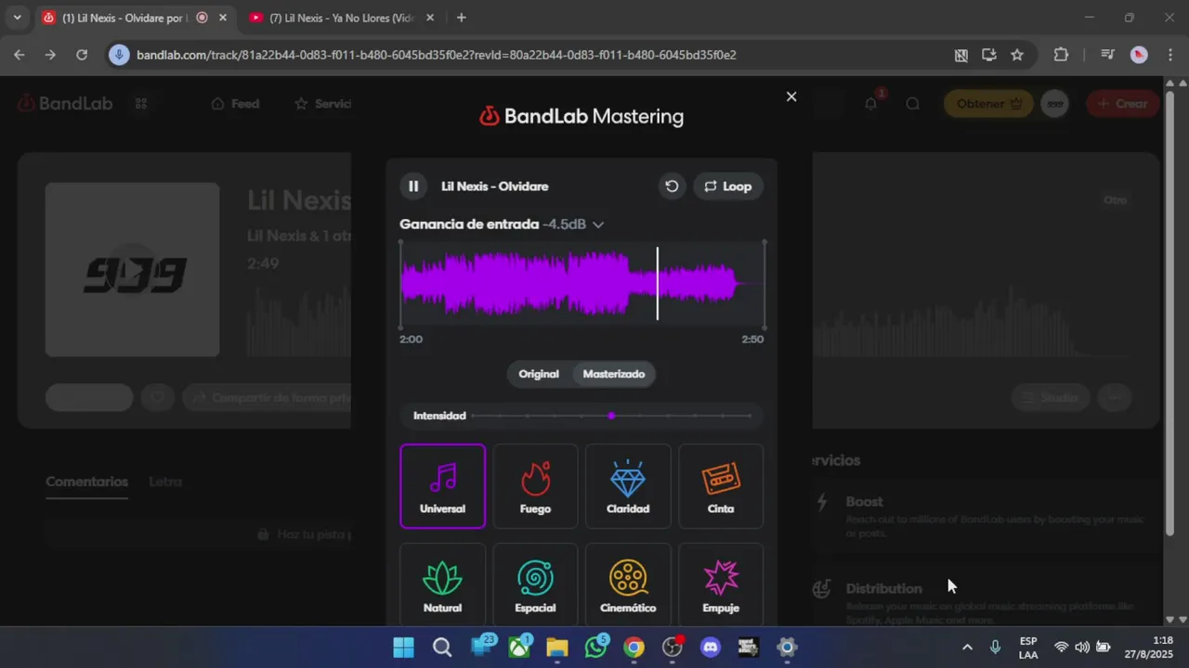Open the Chrome three-dot menu
Viewport: 1189px width, 668px height.
pos(1169,55)
